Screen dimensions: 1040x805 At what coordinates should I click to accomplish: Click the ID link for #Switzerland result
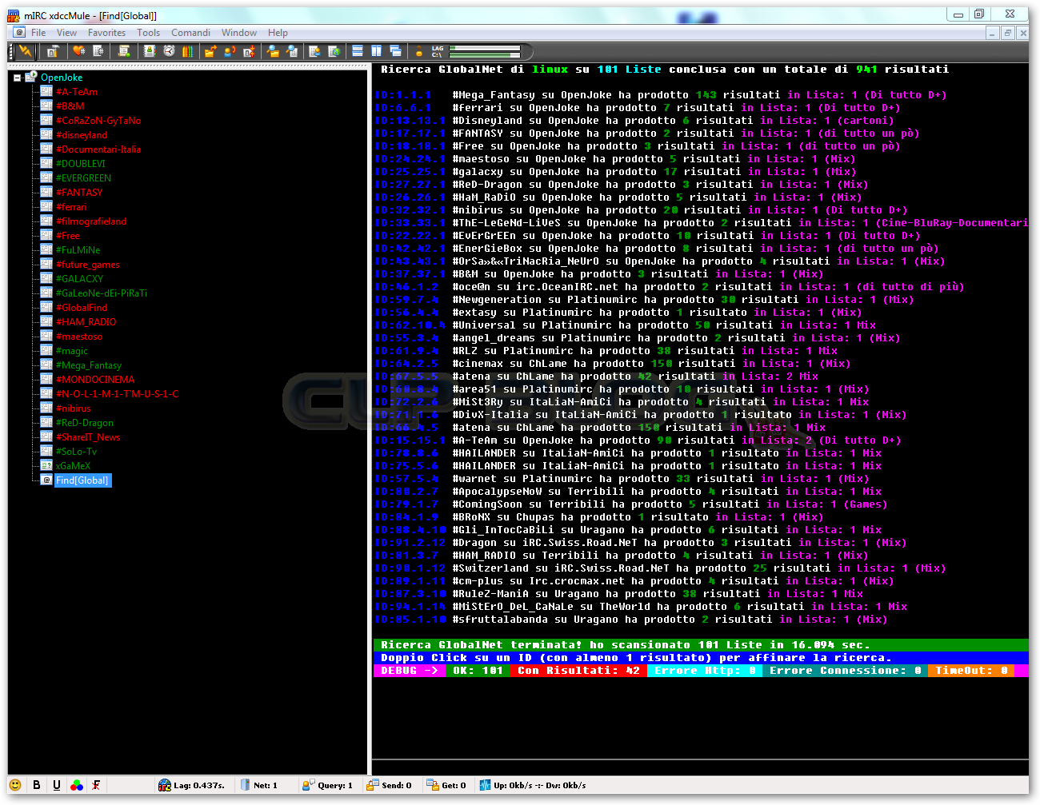coord(410,568)
